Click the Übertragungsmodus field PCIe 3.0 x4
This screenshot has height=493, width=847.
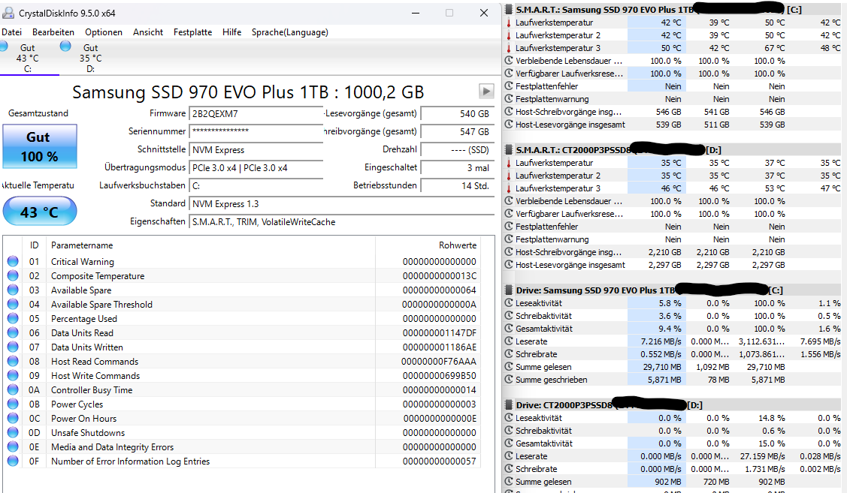click(x=256, y=168)
